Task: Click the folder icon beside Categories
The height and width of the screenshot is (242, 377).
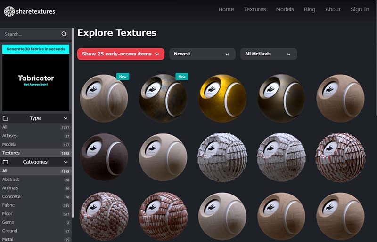Action: (6, 162)
